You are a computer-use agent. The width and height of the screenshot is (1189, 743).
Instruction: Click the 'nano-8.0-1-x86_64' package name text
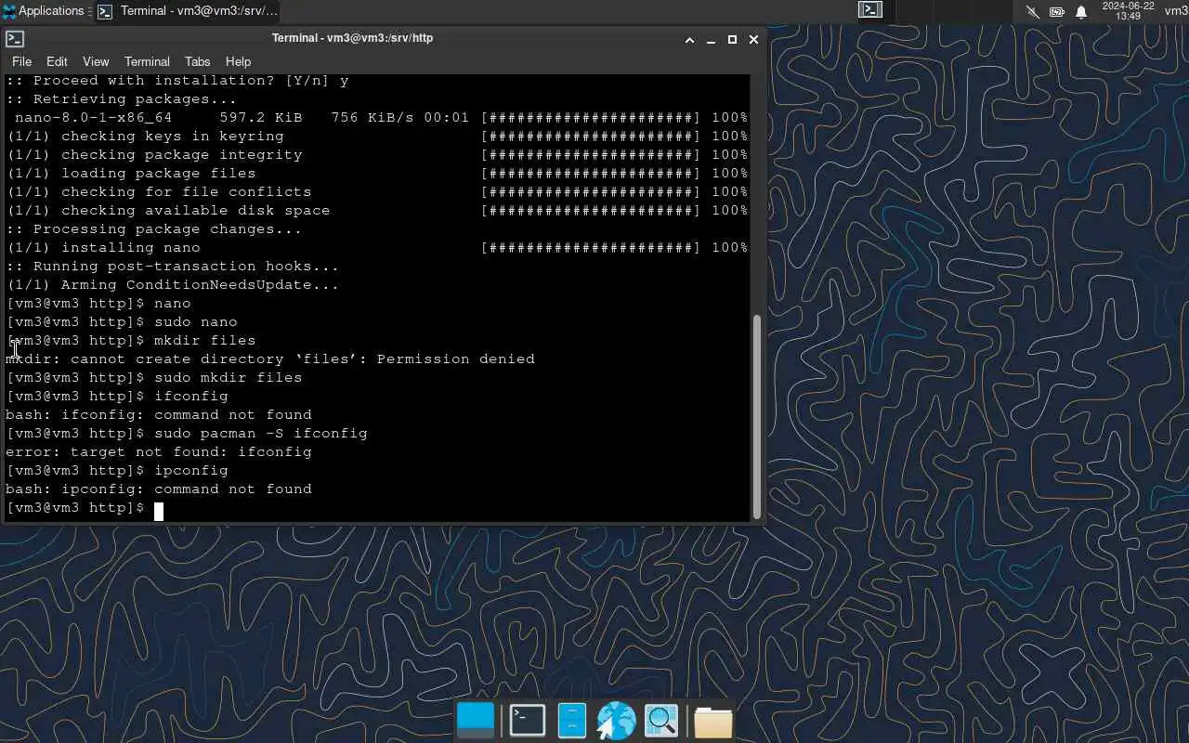[x=94, y=117]
